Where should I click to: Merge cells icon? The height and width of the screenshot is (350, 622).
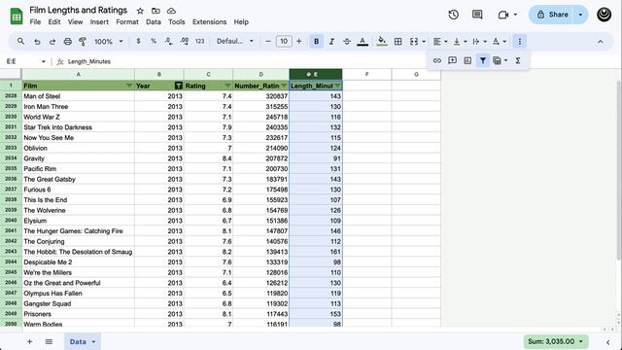pos(414,41)
